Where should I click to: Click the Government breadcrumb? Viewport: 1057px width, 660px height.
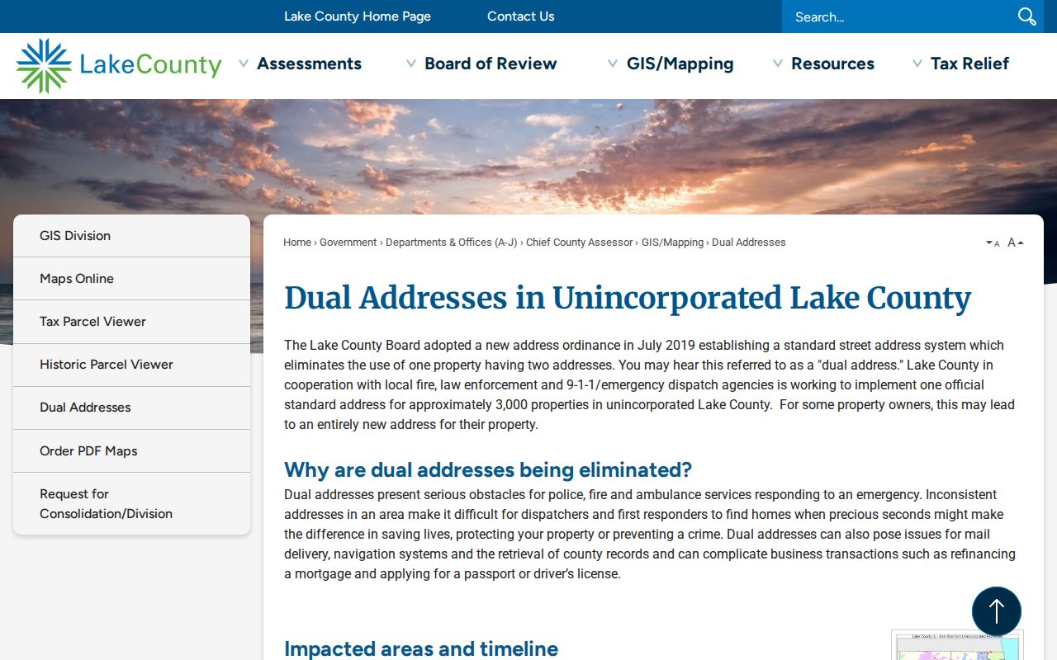click(348, 243)
